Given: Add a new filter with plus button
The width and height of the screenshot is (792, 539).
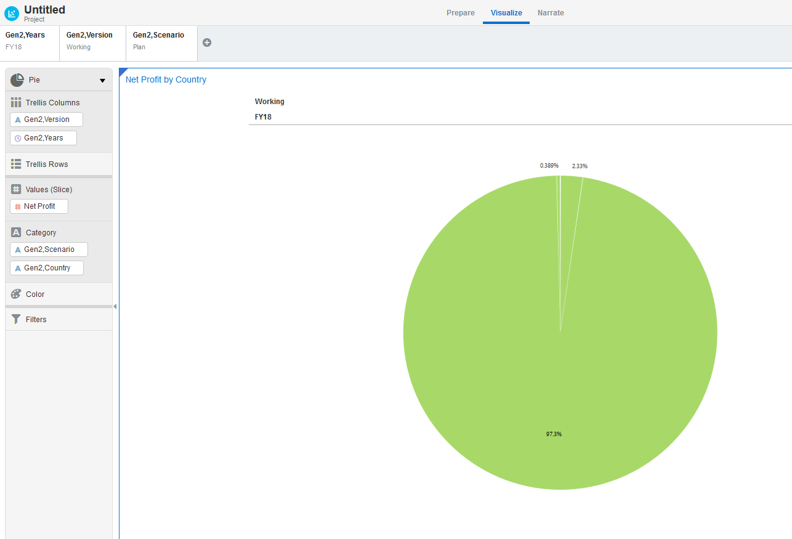Looking at the screenshot, I should 207,42.
